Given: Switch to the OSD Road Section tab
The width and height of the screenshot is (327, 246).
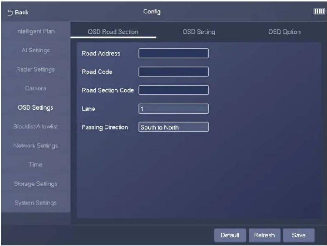Looking at the screenshot, I should [x=113, y=32].
